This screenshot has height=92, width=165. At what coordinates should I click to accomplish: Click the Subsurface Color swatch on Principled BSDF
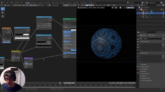(73, 30)
